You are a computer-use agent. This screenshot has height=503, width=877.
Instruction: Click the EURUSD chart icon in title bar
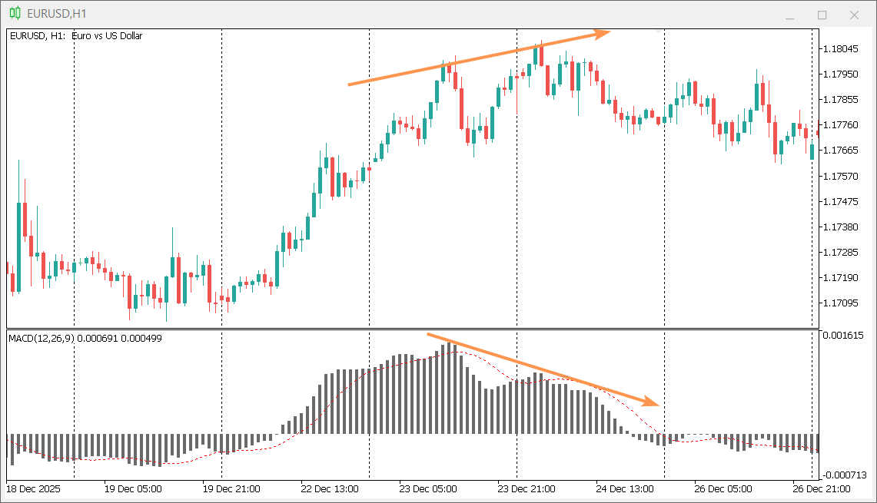click(x=14, y=14)
